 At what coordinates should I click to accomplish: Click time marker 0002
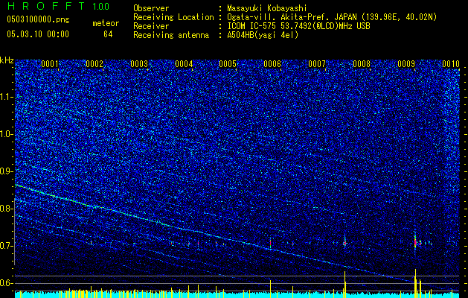point(94,64)
